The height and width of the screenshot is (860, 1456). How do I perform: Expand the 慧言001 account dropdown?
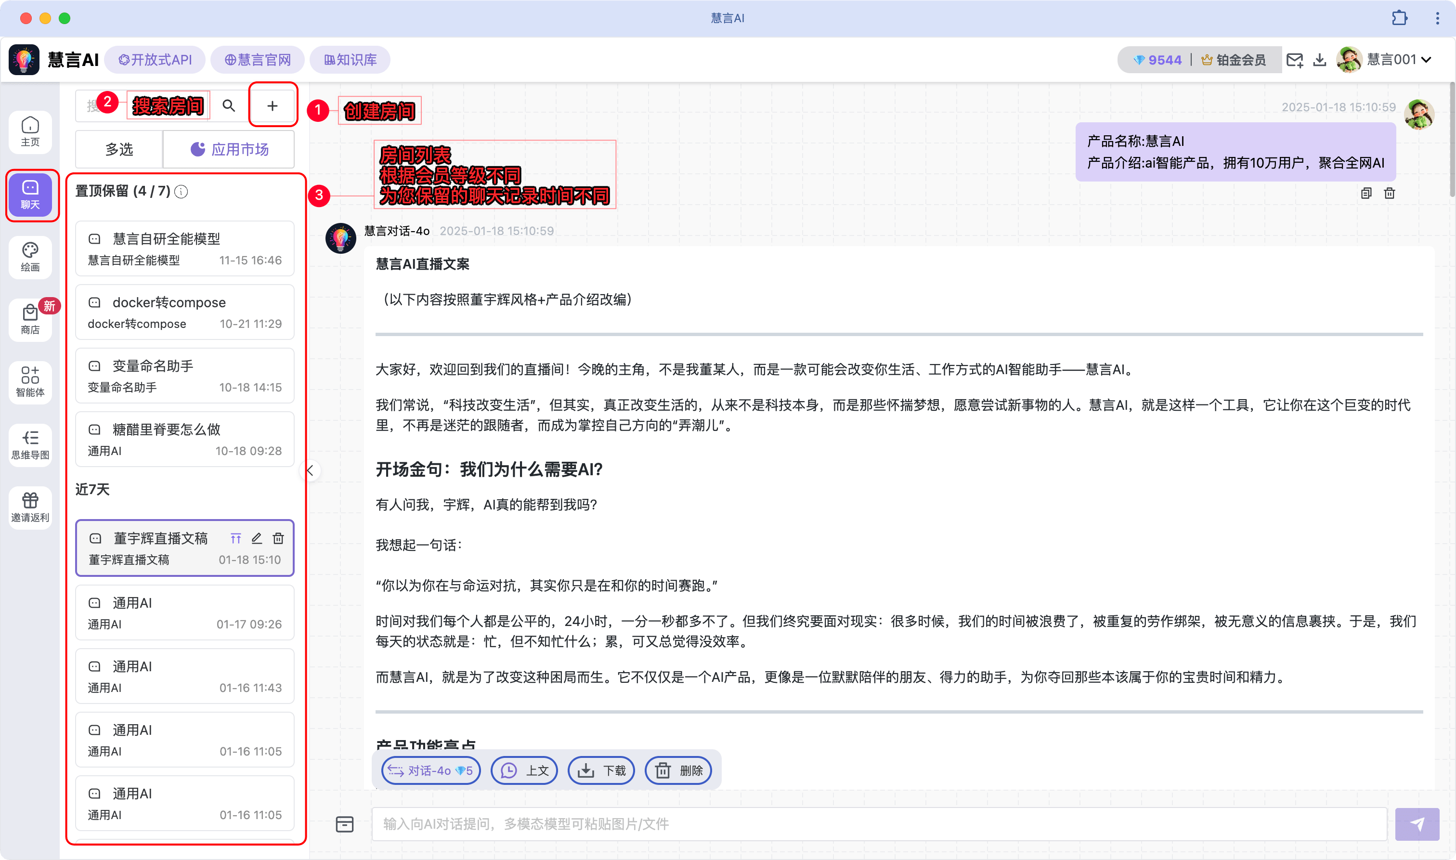(1400, 60)
